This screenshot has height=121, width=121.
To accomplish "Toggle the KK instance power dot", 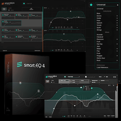I will (x=16, y=30).
